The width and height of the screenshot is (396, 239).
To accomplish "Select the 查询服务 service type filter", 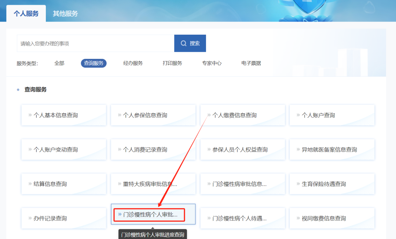I will [x=93, y=63].
